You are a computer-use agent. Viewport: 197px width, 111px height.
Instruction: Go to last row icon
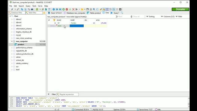[60, 9]
